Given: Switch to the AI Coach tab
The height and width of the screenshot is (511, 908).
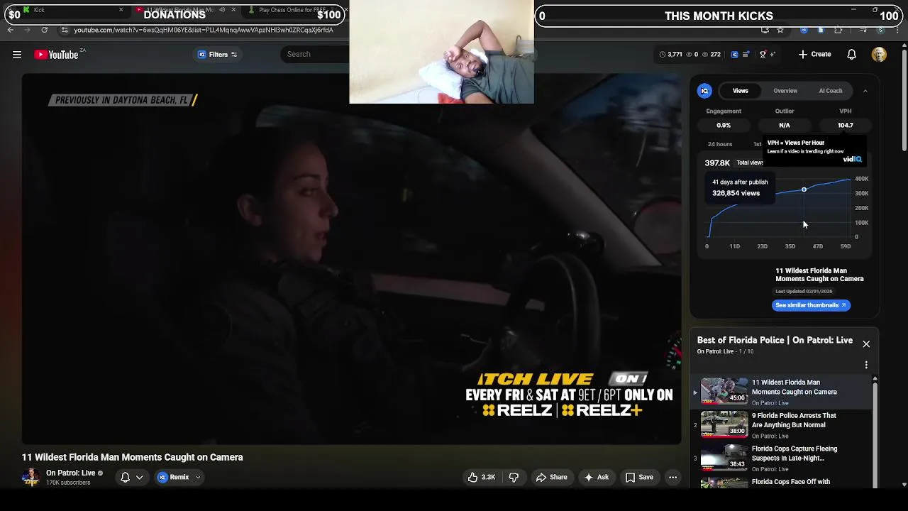Looking at the screenshot, I should (831, 91).
